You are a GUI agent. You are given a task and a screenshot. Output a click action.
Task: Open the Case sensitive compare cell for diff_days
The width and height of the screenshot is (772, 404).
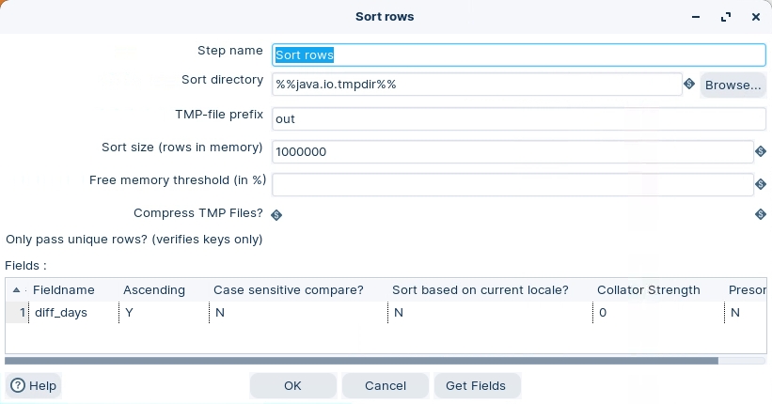(296, 313)
